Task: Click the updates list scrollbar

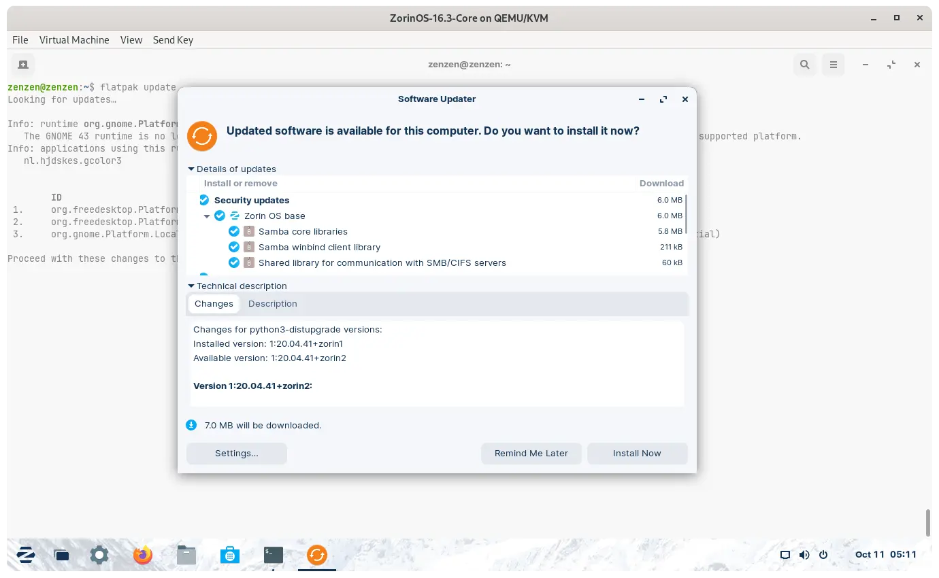Action: (686, 214)
